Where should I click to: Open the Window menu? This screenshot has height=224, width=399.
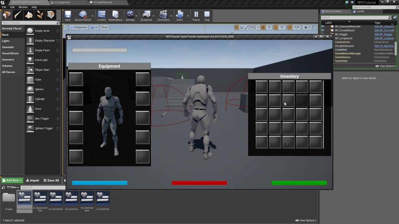pos(23,7)
